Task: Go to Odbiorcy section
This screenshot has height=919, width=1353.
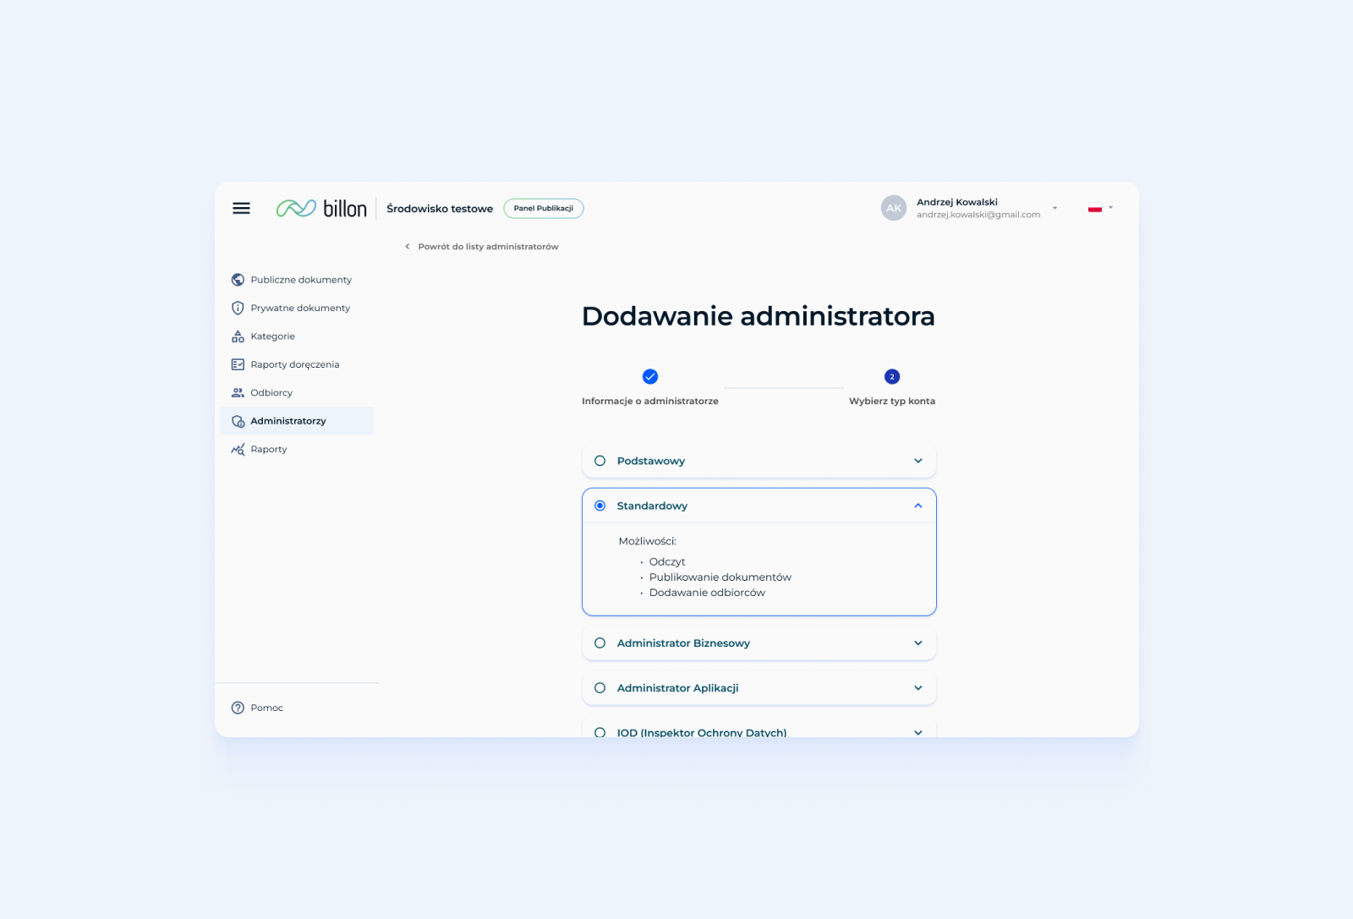Action: click(297, 392)
